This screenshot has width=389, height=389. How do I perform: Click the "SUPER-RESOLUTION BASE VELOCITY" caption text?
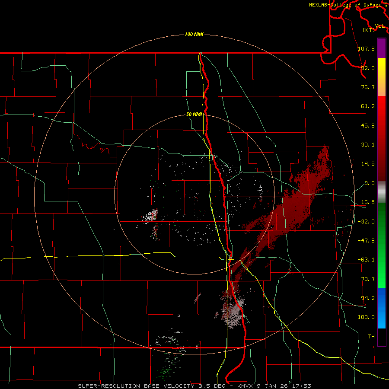click(x=136, y=386)
